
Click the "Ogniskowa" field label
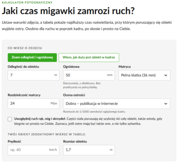click(x=71, y=67)
